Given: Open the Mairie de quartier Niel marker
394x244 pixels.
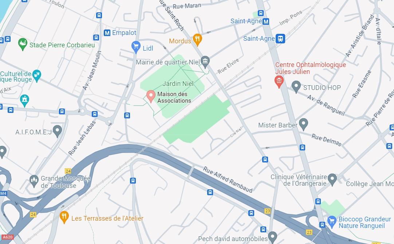Looking at the screenshot, I should 205,62.
